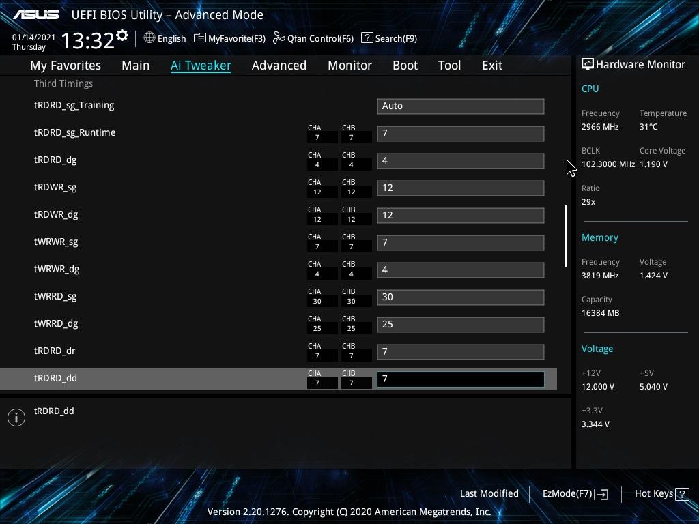
Task: Edit the highlighted tRDRD_dd value field
Action: [461, 379]
